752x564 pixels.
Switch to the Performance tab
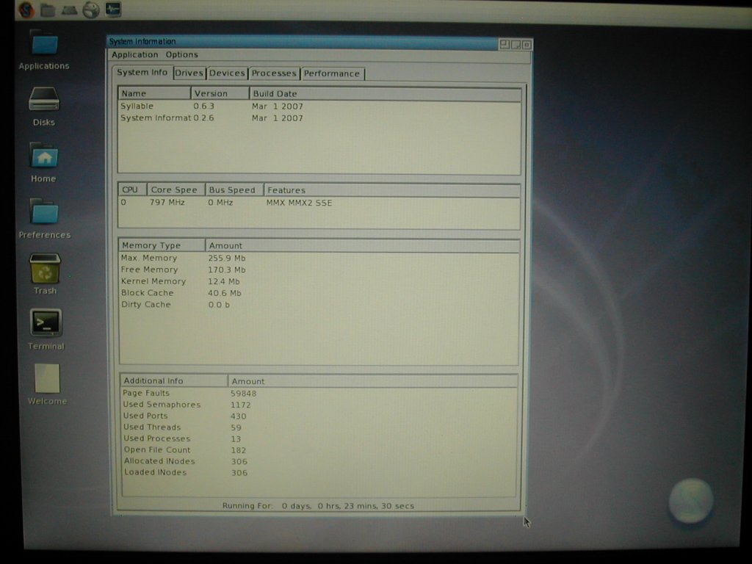[x=332, y=73]
